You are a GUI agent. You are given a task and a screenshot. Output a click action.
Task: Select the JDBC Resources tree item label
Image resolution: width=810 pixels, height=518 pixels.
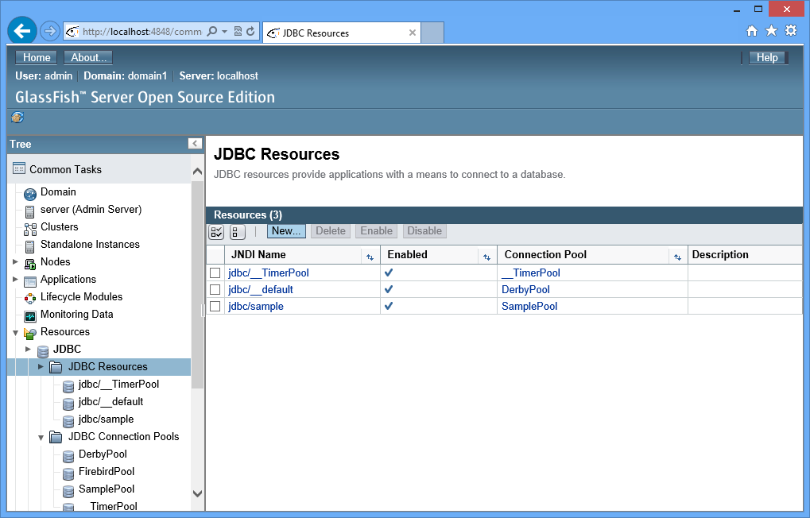pyautogui.click(x=107, y=367)
